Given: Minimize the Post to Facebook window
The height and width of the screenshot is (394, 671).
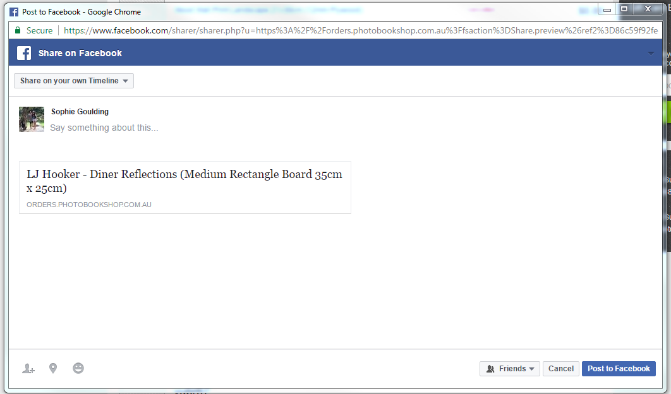Looking at the screenshot, I should click(x=607, y=9).
